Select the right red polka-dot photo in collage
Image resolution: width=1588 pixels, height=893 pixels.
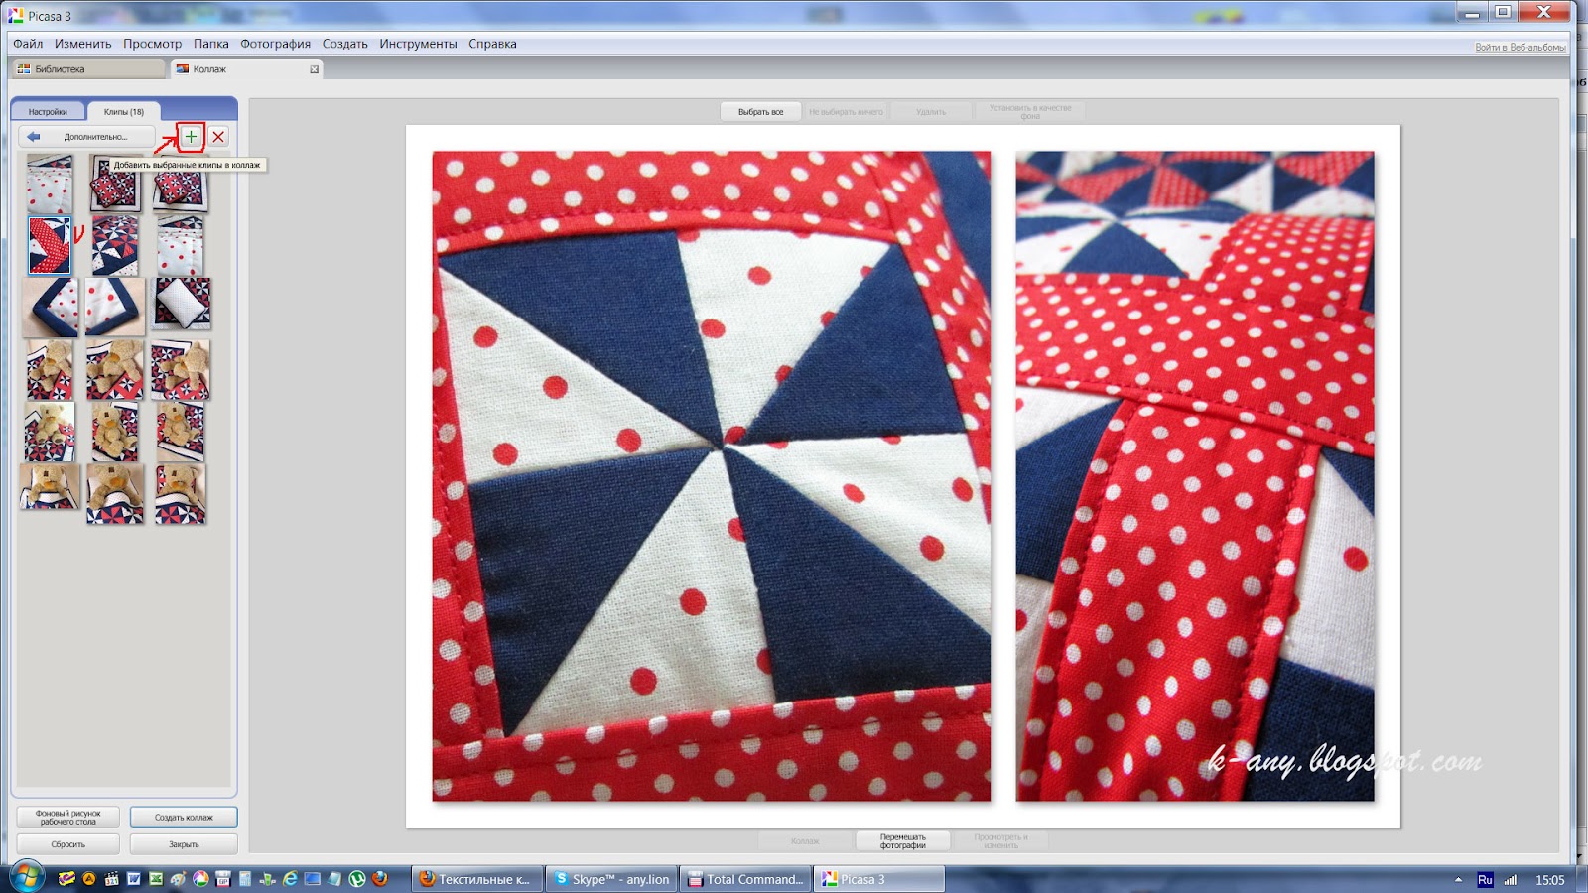point(1195,476)
